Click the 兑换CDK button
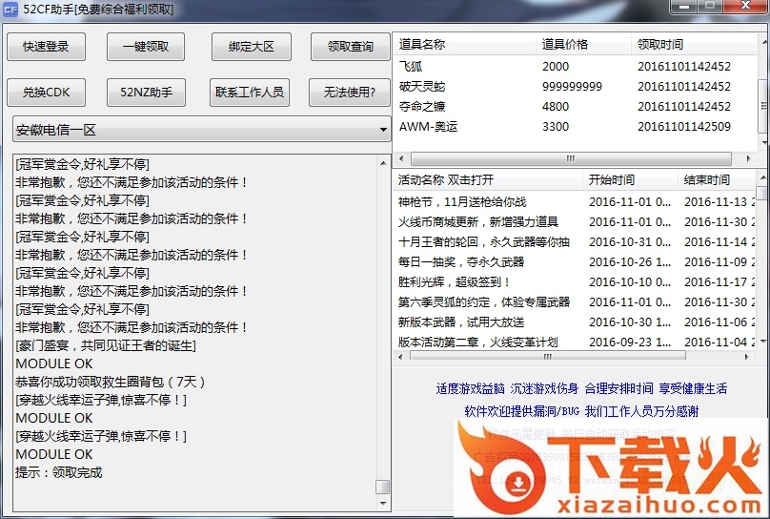The height and width of the screenshot is (519, 770). 46,93
